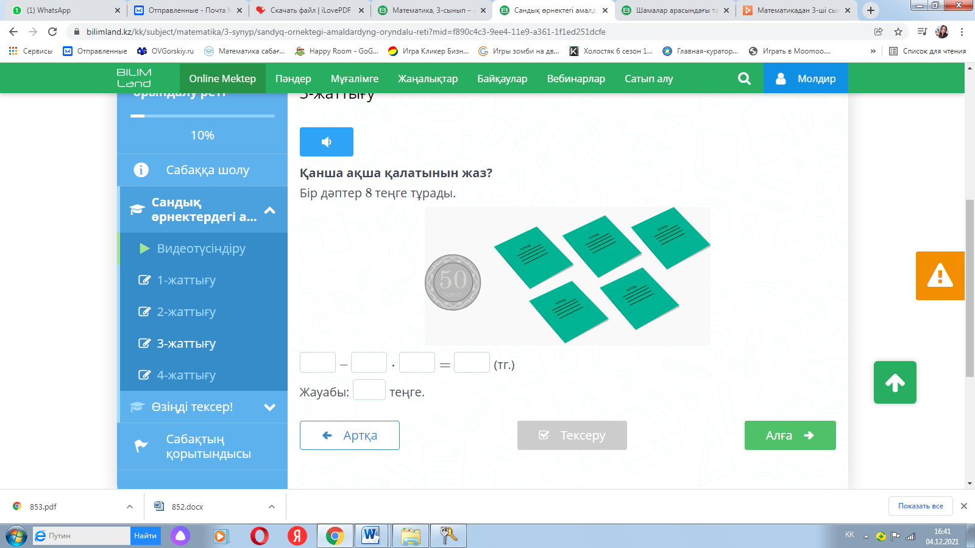This screenshot has width=975, height=548.
Task: Click the Bilim Land logo
Action: click(x=134, y=78)
